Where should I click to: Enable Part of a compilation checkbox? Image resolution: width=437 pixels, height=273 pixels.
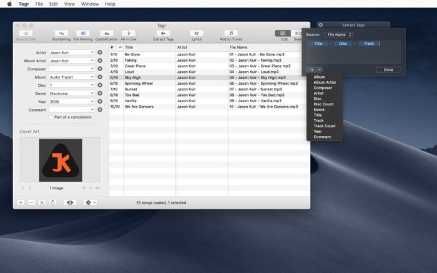[51, 117]
